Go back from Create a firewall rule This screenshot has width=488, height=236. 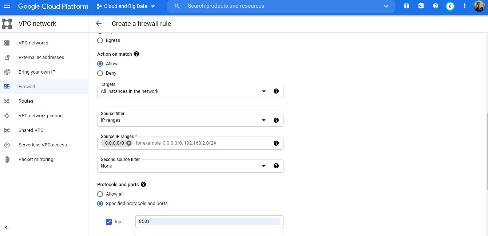pos(99,23)
